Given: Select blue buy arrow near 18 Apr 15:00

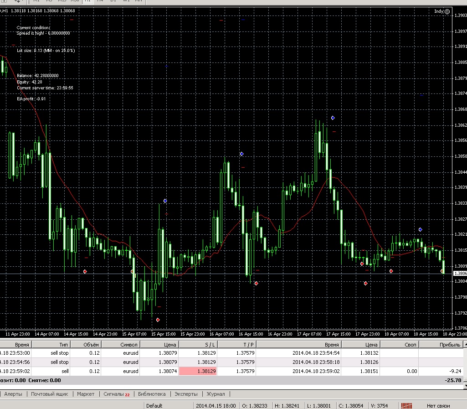Looking at the screenshot, I should pyautogui.click(x=420, y=229).
